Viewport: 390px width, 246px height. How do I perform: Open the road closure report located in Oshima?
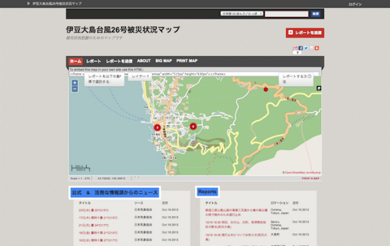pos(236,213)
